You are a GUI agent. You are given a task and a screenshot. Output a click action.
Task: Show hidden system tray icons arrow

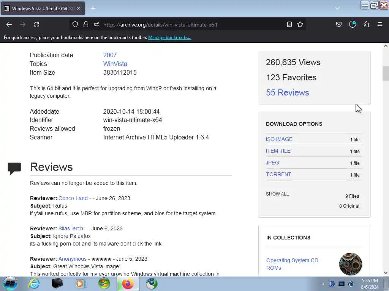point(323,284)
